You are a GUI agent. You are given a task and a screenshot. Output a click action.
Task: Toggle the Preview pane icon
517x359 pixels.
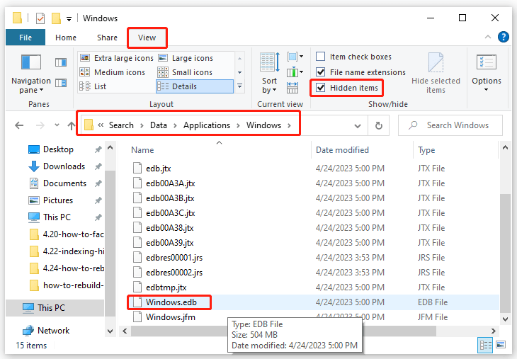click(61, 62)
